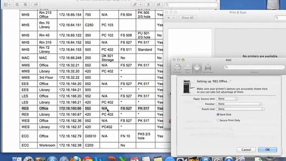The height and width of the screenshot is (161, 286).
Task: Open the Paper Source Unit dropdown
Action: click(x=227, y=99)
